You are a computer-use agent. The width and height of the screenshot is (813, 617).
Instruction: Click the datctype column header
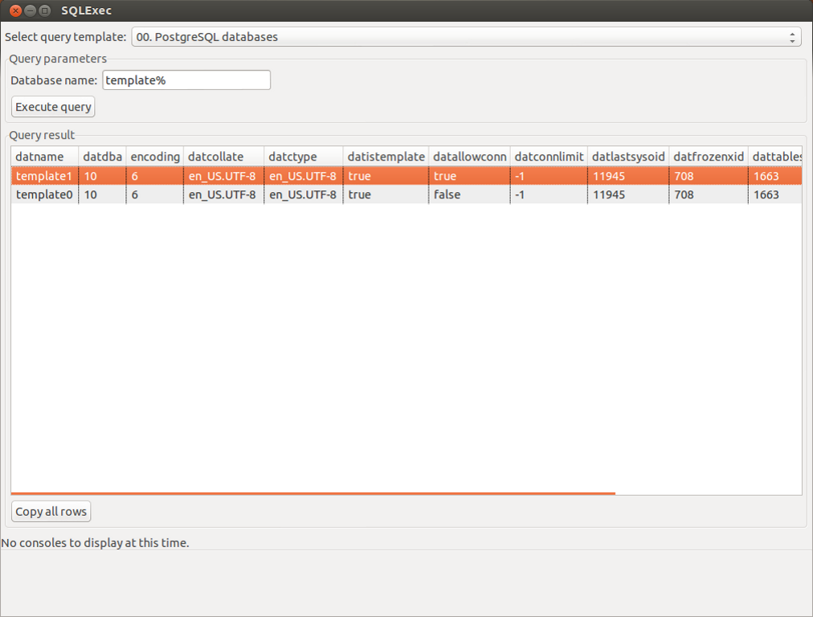coord(303,157)
